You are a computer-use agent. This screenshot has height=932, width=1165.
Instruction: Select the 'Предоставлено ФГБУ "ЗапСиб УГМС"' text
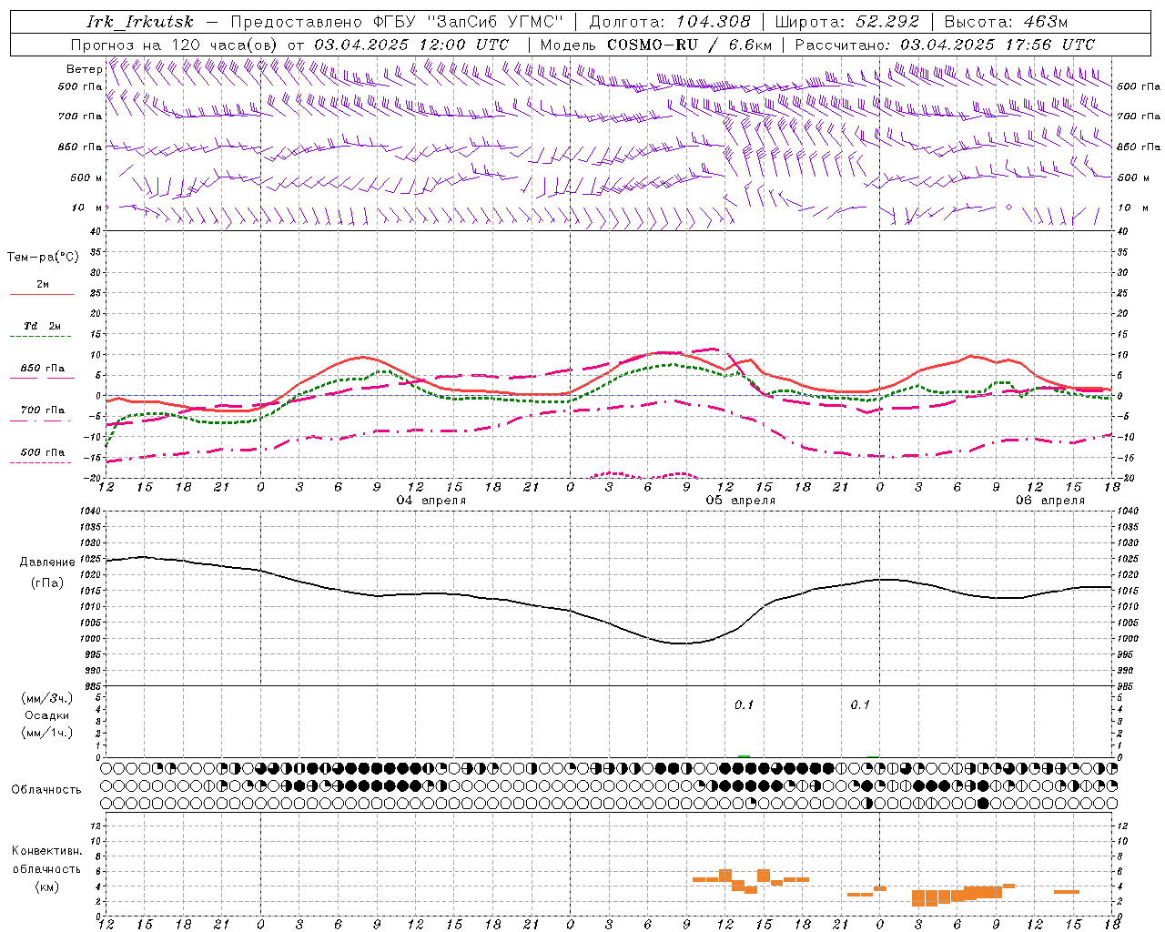(x=397, y=22)
